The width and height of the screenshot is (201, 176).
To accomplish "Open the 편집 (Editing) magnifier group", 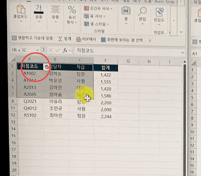I will [142, 16].
